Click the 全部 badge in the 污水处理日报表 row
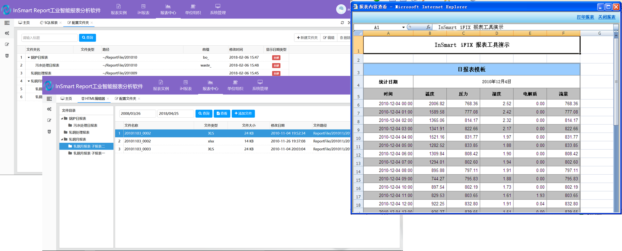Viewport: 622px width, 251px height. pyautogui.click(x=276, y=65)
